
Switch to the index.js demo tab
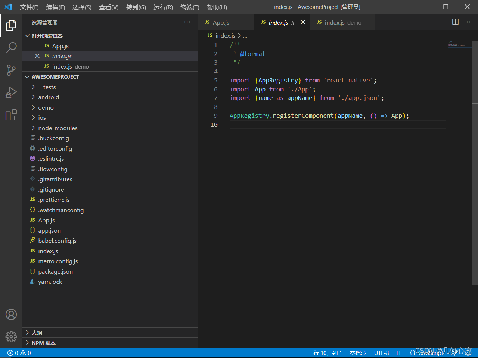pos(343,22)
